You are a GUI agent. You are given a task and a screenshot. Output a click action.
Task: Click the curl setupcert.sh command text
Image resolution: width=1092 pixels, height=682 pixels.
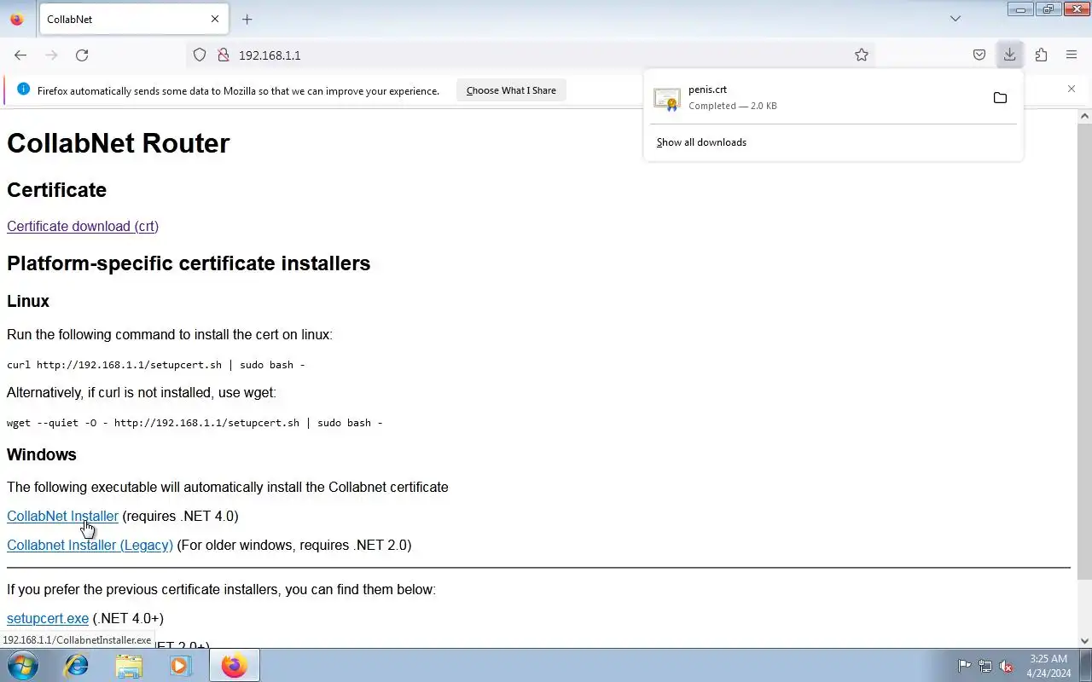tap(156, 365)
